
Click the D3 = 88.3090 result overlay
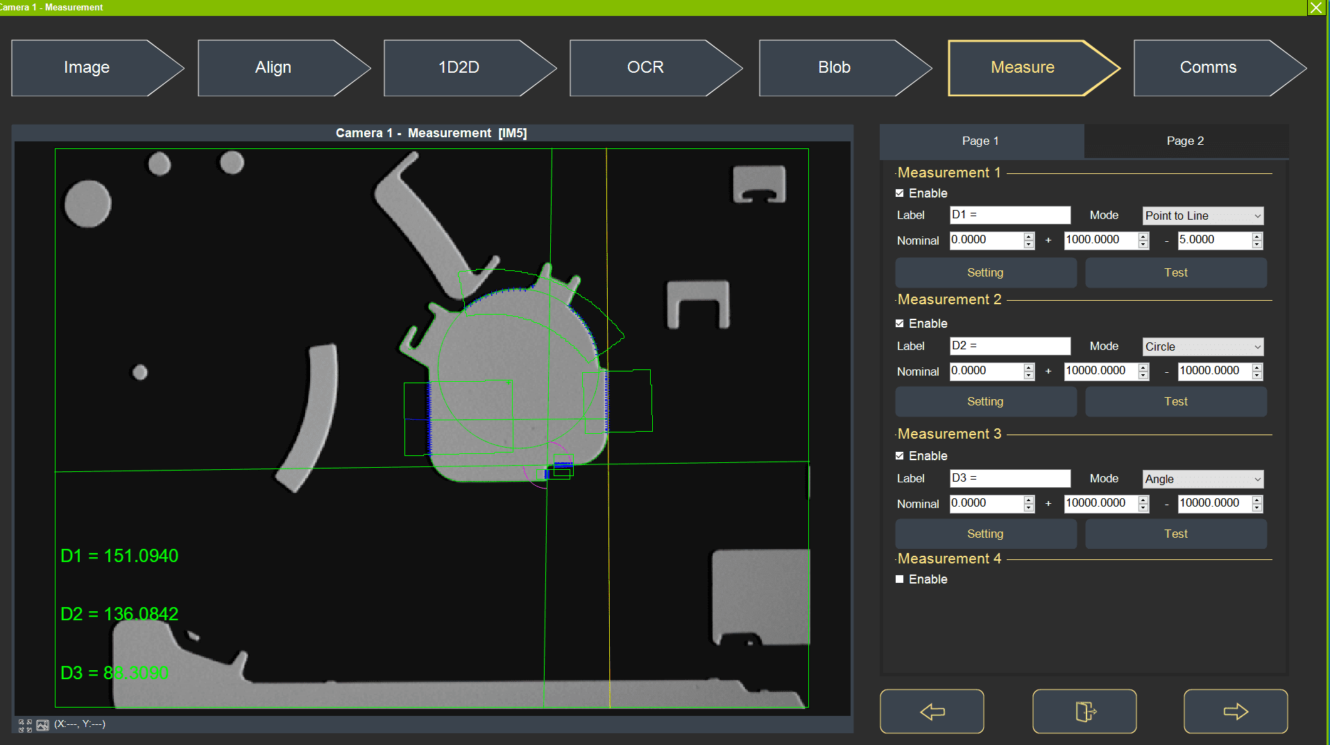coord(114,673)
